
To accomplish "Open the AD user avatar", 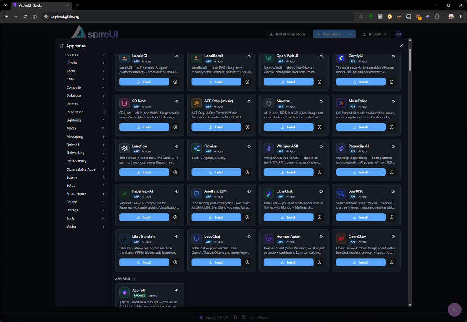I will (x=399, y=34).
